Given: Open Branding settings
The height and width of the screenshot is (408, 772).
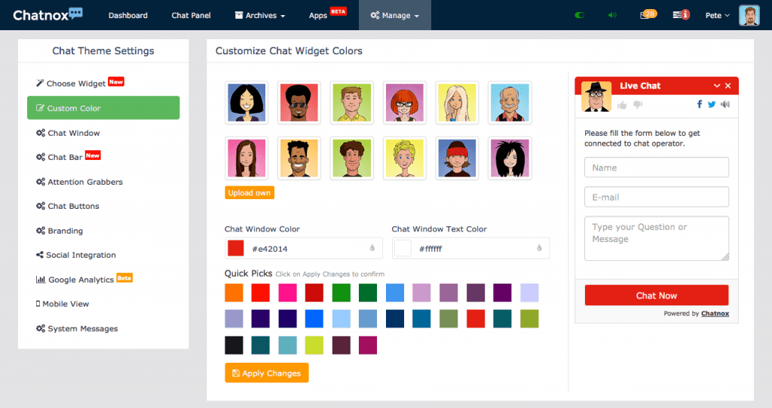Looking at the screenshot, I should click(x=59, y=231).
